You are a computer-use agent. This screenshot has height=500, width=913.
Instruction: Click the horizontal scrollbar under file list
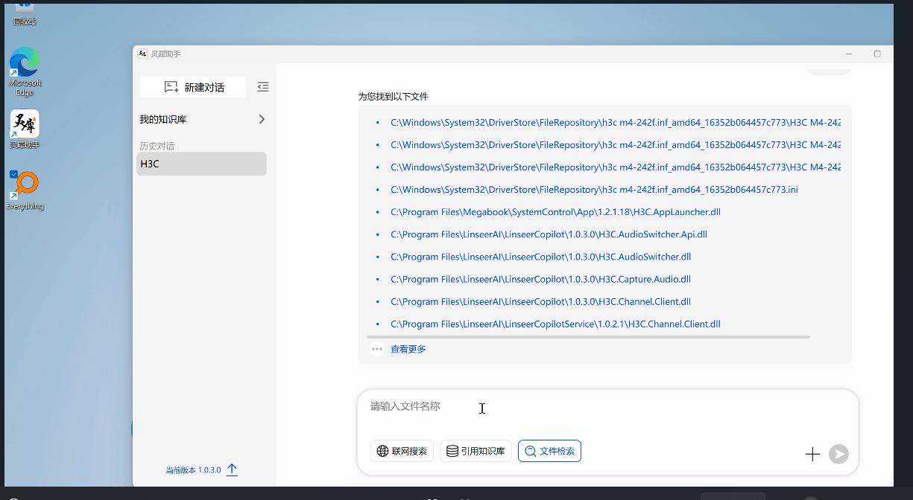[589, 337]
